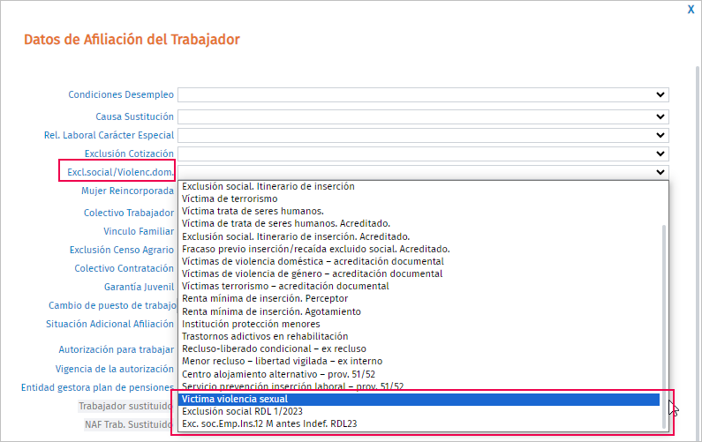Click the Rel. Laboral Carácter Especial label
Screen dimensions: 702x442
coord(109,135)
